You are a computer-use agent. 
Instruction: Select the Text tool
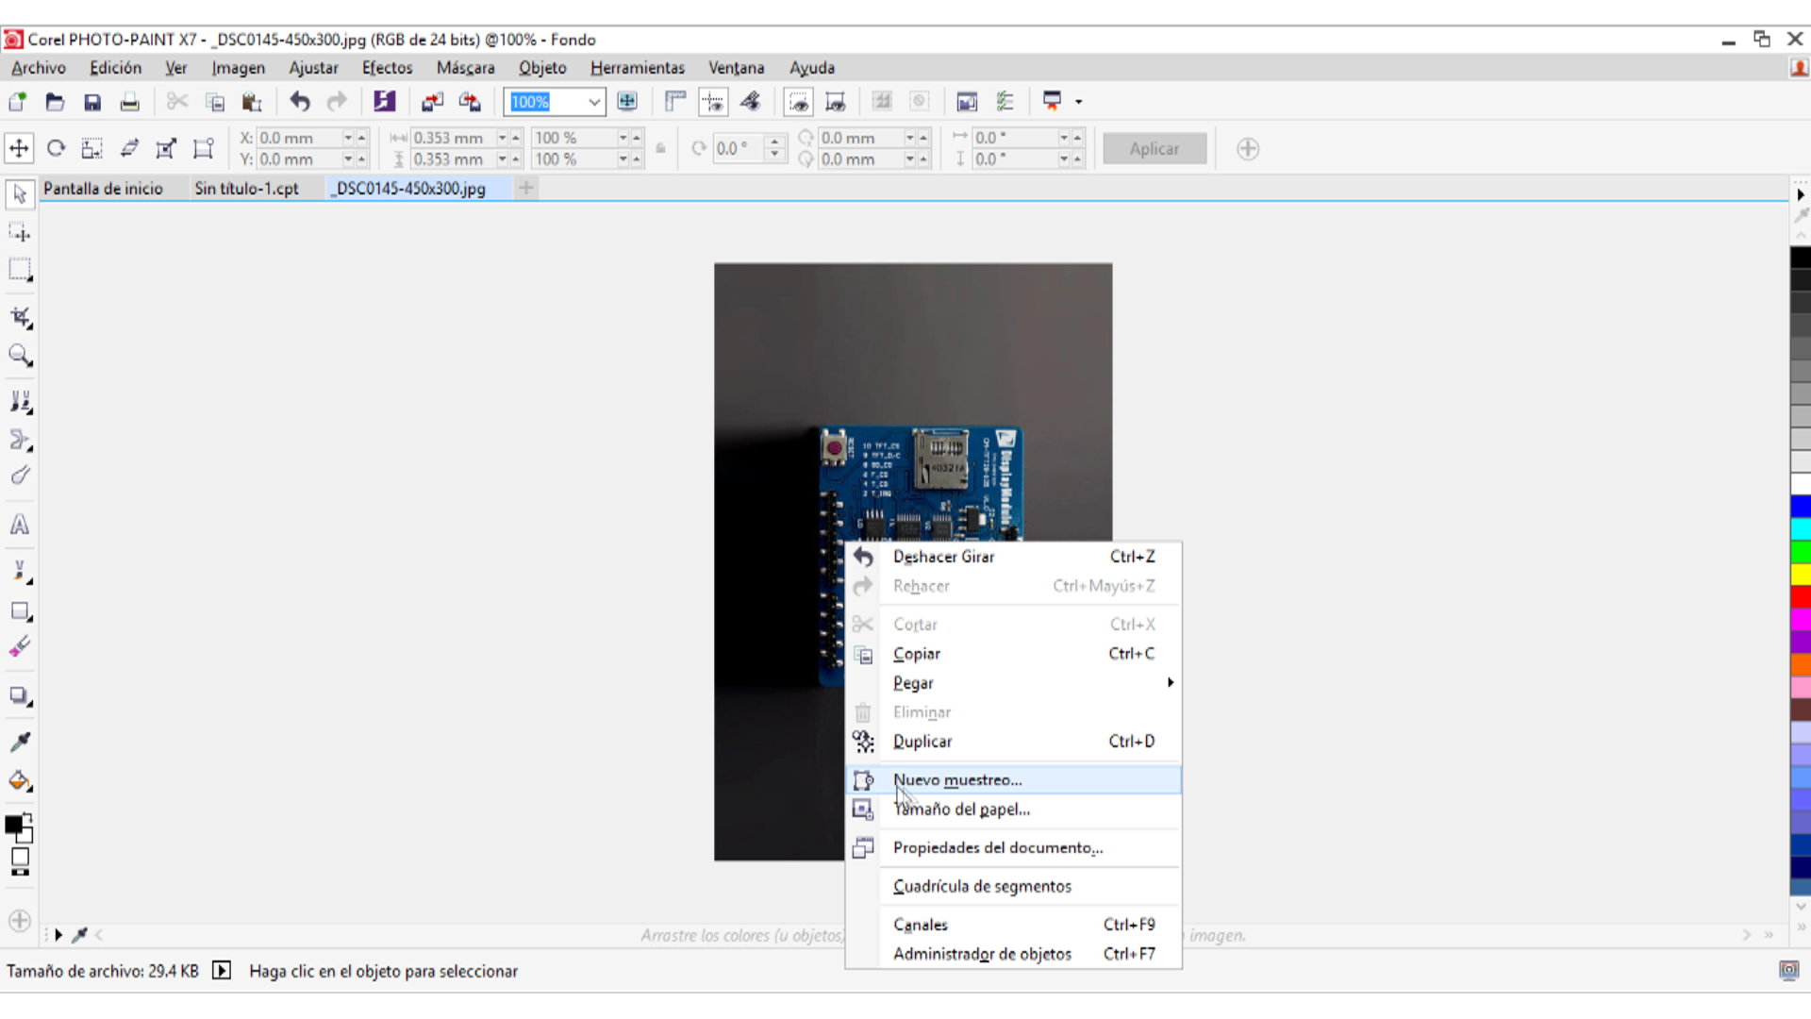(x=20, y=525)
